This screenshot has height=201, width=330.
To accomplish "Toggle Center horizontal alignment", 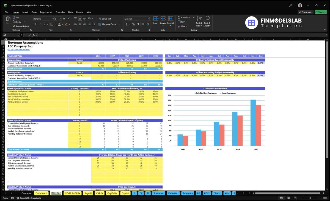I will [80, 24].
